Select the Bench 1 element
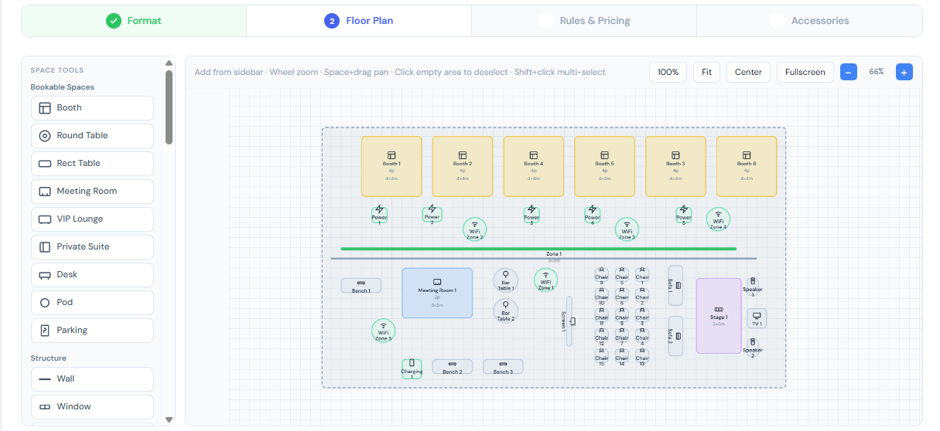This screenshot has height=431, width=940. [x=361, y=286]
